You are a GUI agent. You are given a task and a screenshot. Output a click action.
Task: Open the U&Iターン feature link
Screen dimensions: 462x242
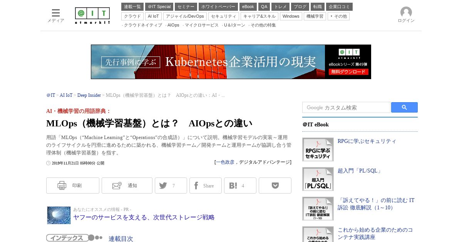234,25
